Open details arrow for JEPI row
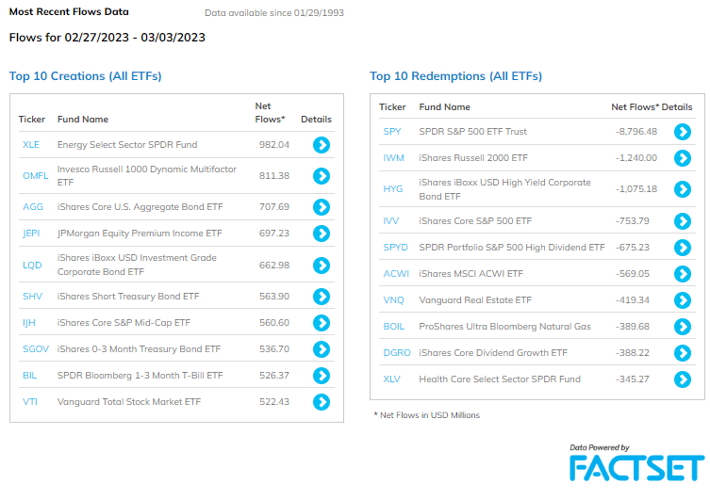 point(322,234)
